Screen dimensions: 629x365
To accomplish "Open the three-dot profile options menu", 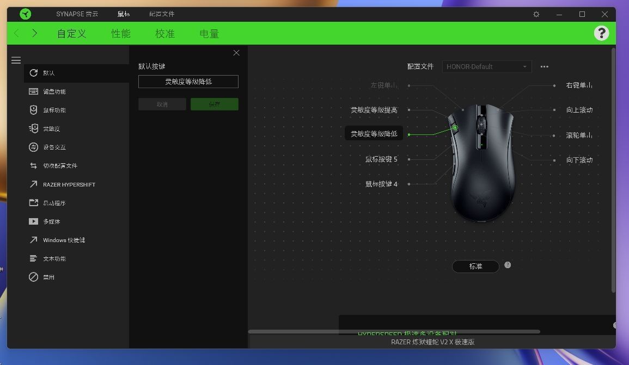I will (544, 66).
